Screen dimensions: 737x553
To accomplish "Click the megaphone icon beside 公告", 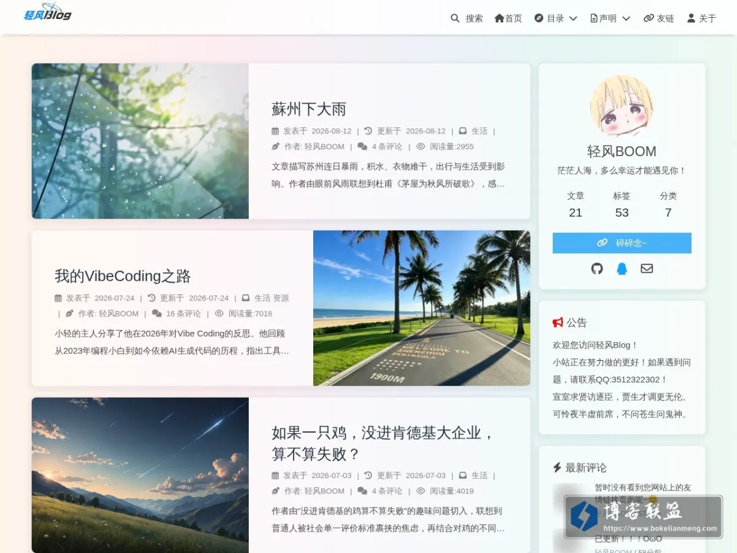I will 558,323.
